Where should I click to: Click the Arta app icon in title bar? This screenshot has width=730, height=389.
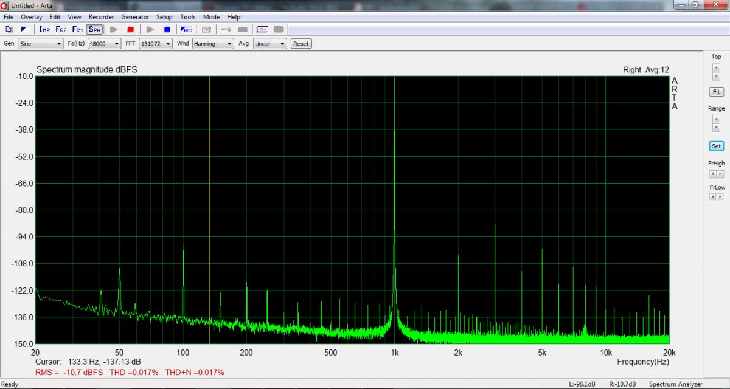5,5
